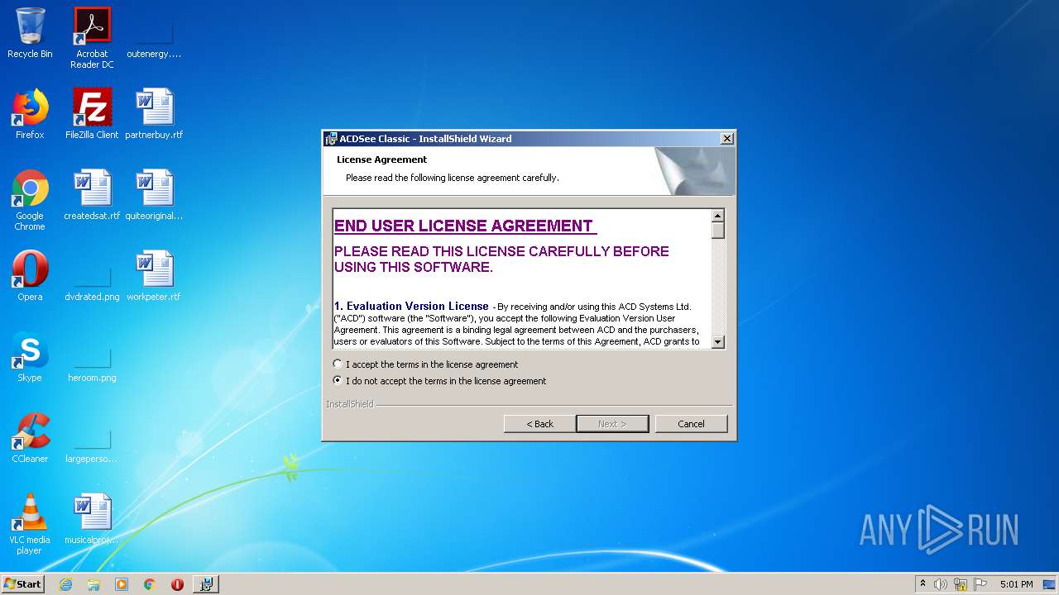
Task: Click the license scrollbar thumb
Action: pyautogui.click(x=718, y=231)
